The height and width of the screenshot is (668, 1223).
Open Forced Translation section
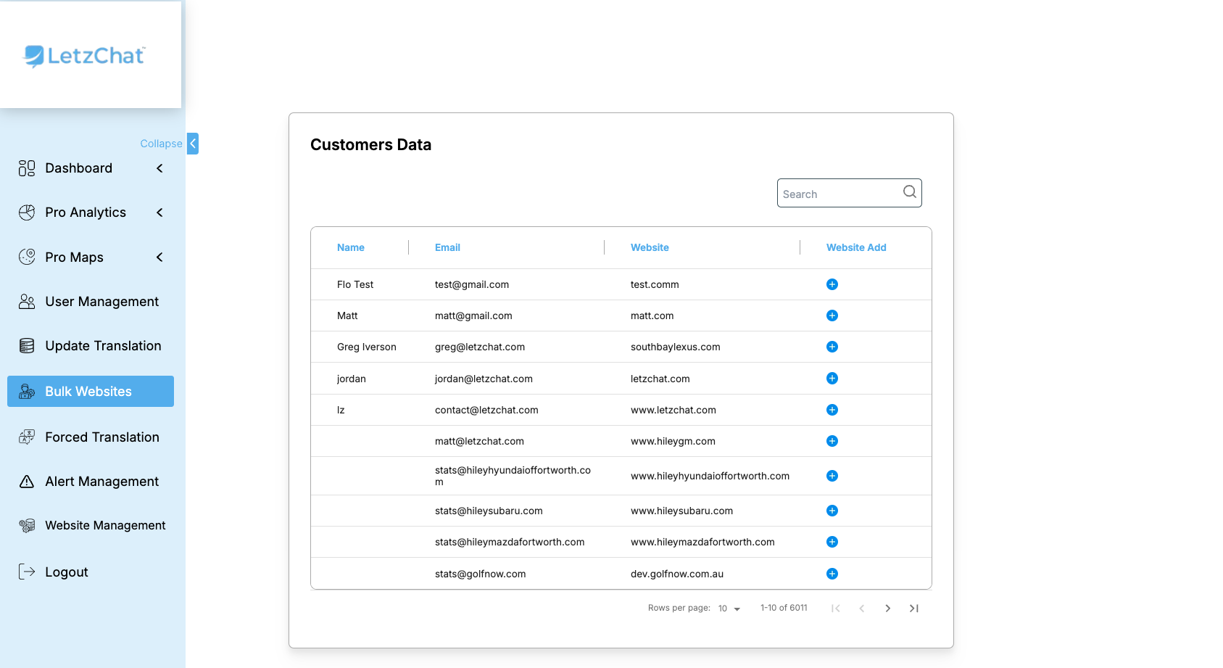pos(101,437)
